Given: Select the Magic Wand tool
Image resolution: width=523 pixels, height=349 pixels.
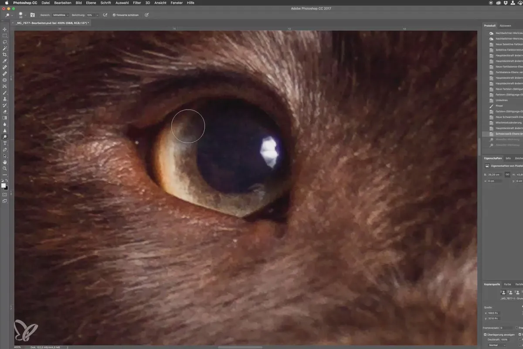Looking at the screenshot, I should click(x=5, y=48).
